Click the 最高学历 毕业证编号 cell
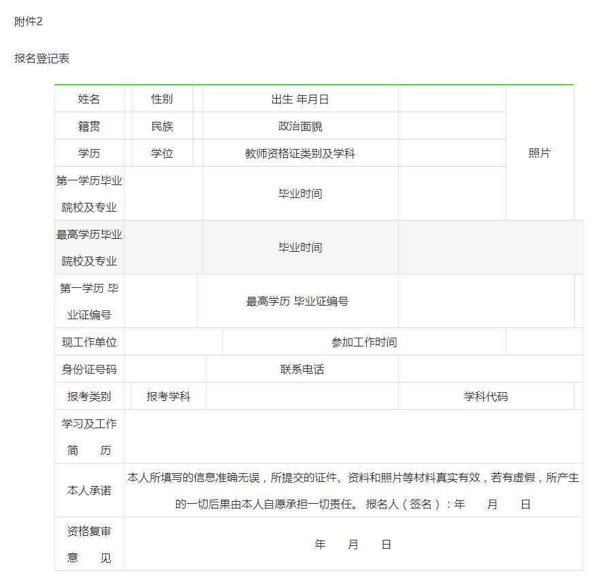 (x=297, y=302)
